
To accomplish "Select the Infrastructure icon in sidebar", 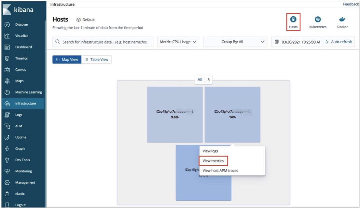I will coord(7,104).
